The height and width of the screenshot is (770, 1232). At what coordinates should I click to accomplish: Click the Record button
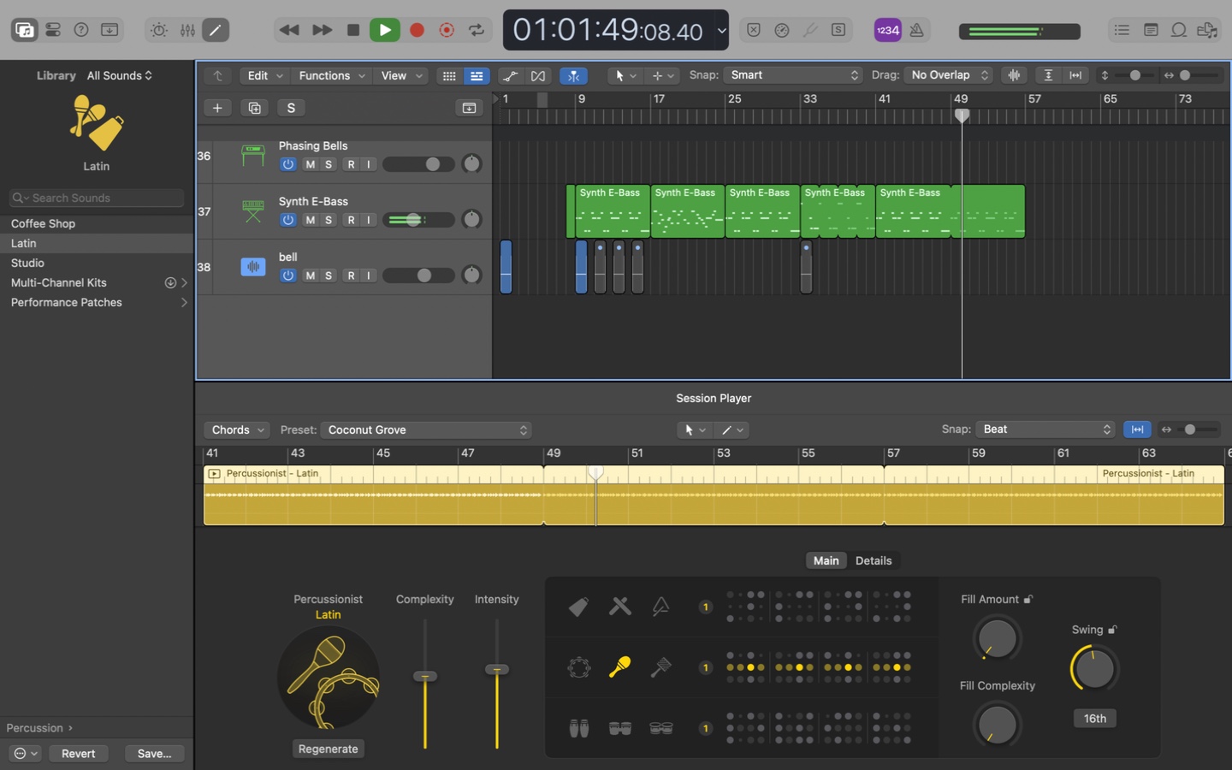pos(417,30)
